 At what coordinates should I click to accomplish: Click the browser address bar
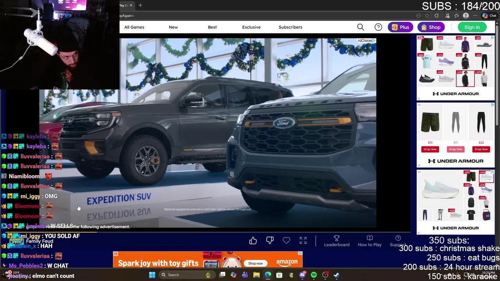point(266,16)
